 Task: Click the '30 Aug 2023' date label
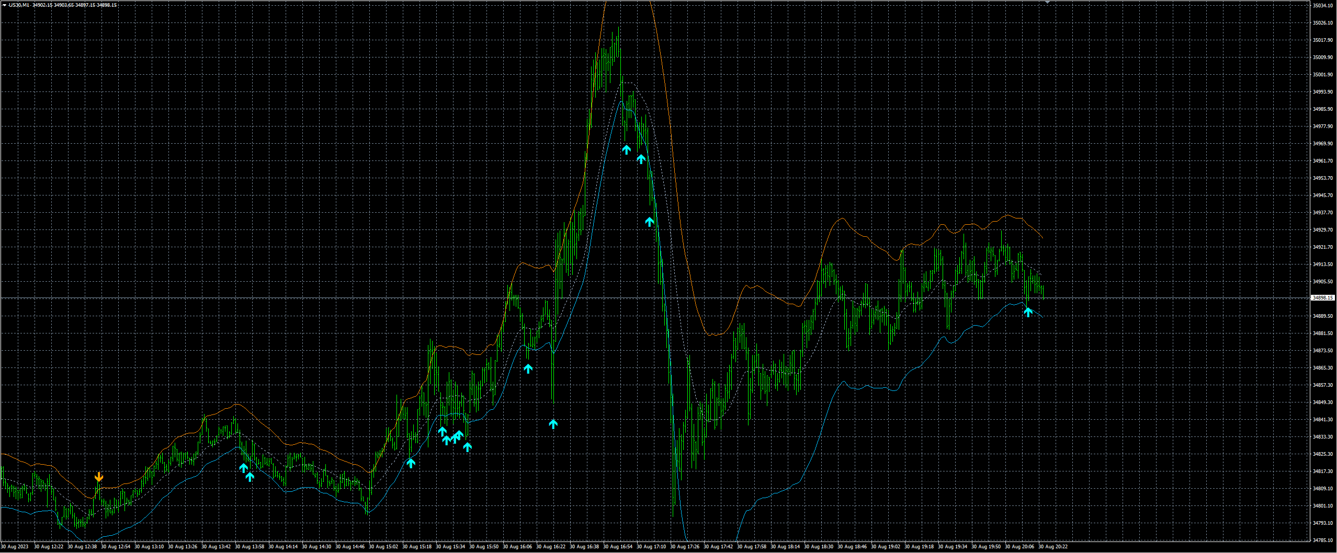point(15,547)
